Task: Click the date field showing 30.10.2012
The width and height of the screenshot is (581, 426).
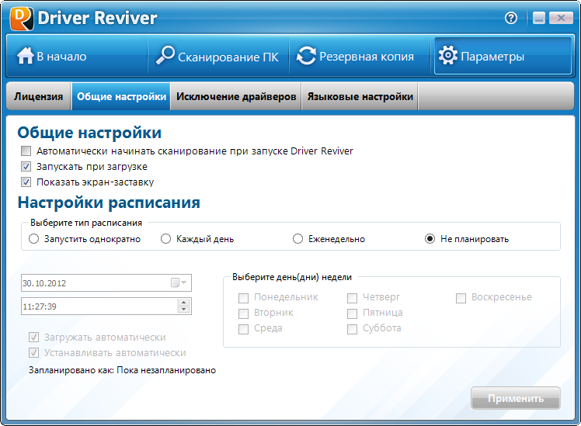Action: coord(106,282)
